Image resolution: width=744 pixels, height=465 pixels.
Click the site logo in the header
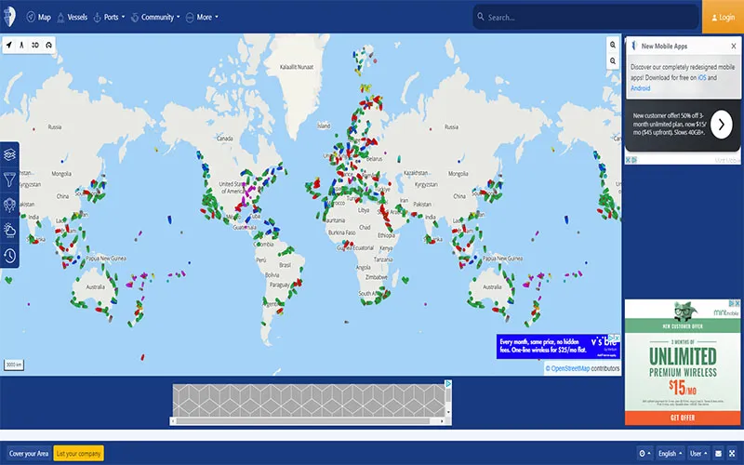(x=9, y=17)
